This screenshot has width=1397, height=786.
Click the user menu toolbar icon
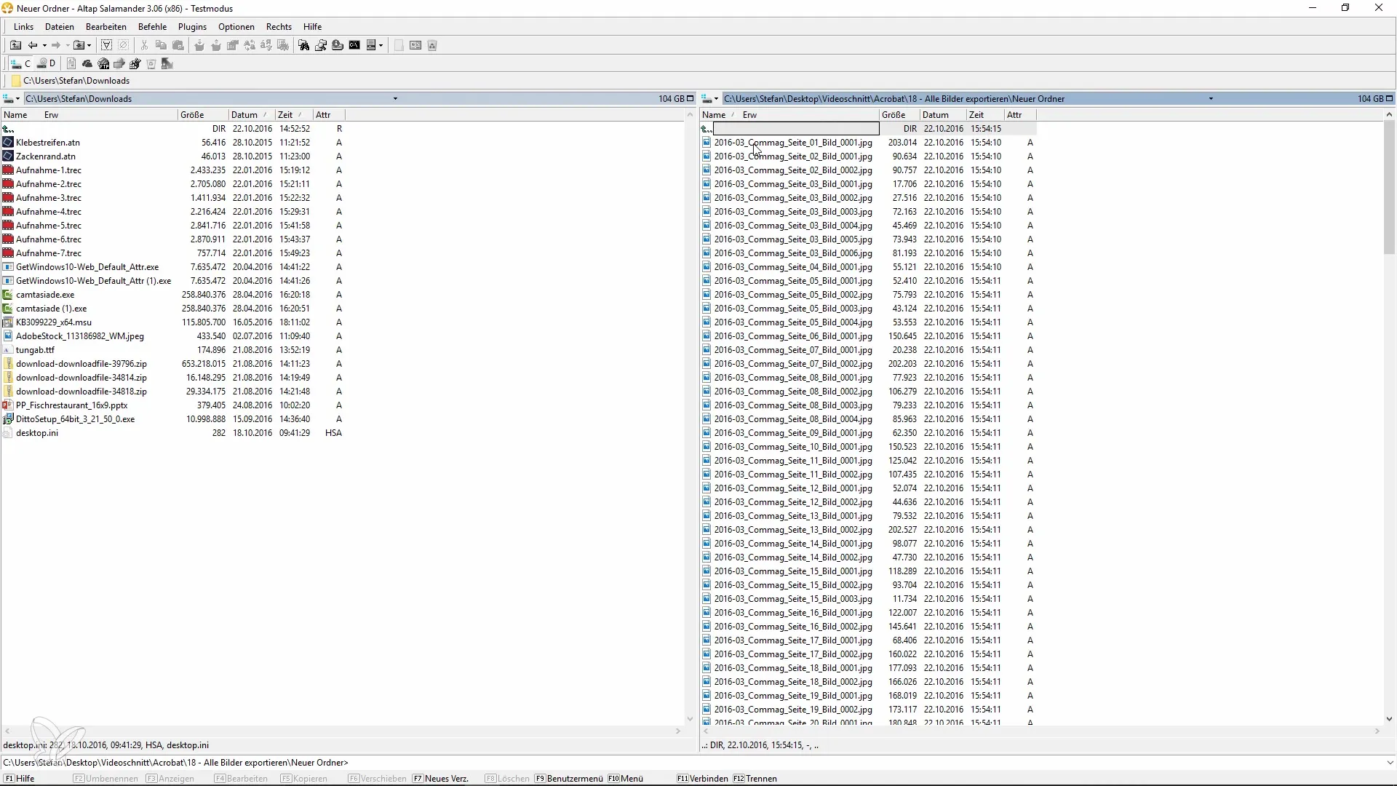[x=371, y=45]
